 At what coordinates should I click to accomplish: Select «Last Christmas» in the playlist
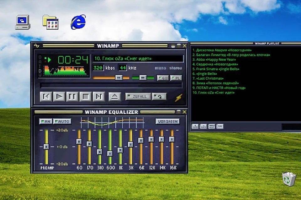point(208,78)
